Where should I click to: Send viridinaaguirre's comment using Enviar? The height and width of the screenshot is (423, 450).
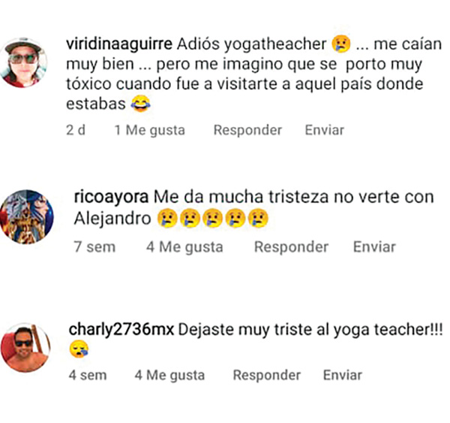tap(325, 130)
